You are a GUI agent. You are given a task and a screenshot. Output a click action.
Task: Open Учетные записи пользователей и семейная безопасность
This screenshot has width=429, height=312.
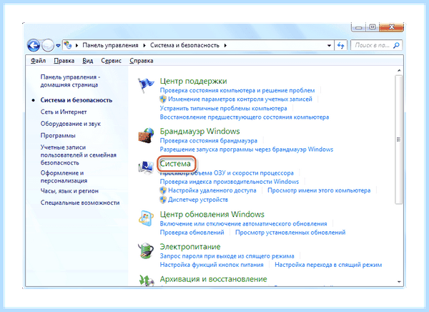78,155
